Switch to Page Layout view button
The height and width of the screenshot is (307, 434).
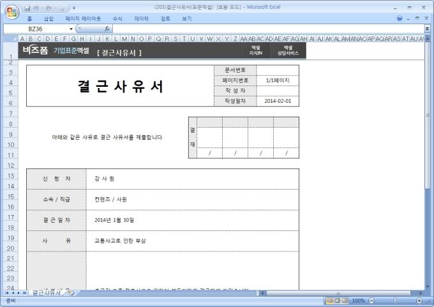tap(337, 301)
